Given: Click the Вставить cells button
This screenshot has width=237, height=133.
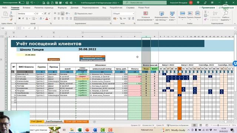Looking at the screenshot, I should (182, 16).
